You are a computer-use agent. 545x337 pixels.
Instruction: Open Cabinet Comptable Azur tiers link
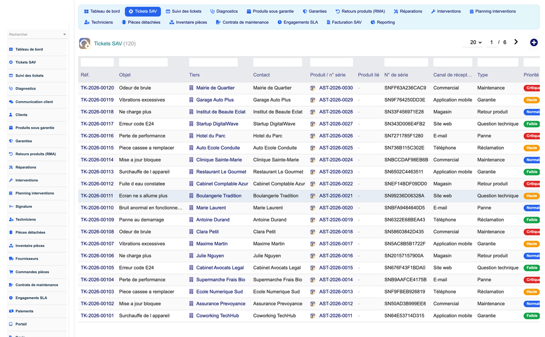[222, 184]
